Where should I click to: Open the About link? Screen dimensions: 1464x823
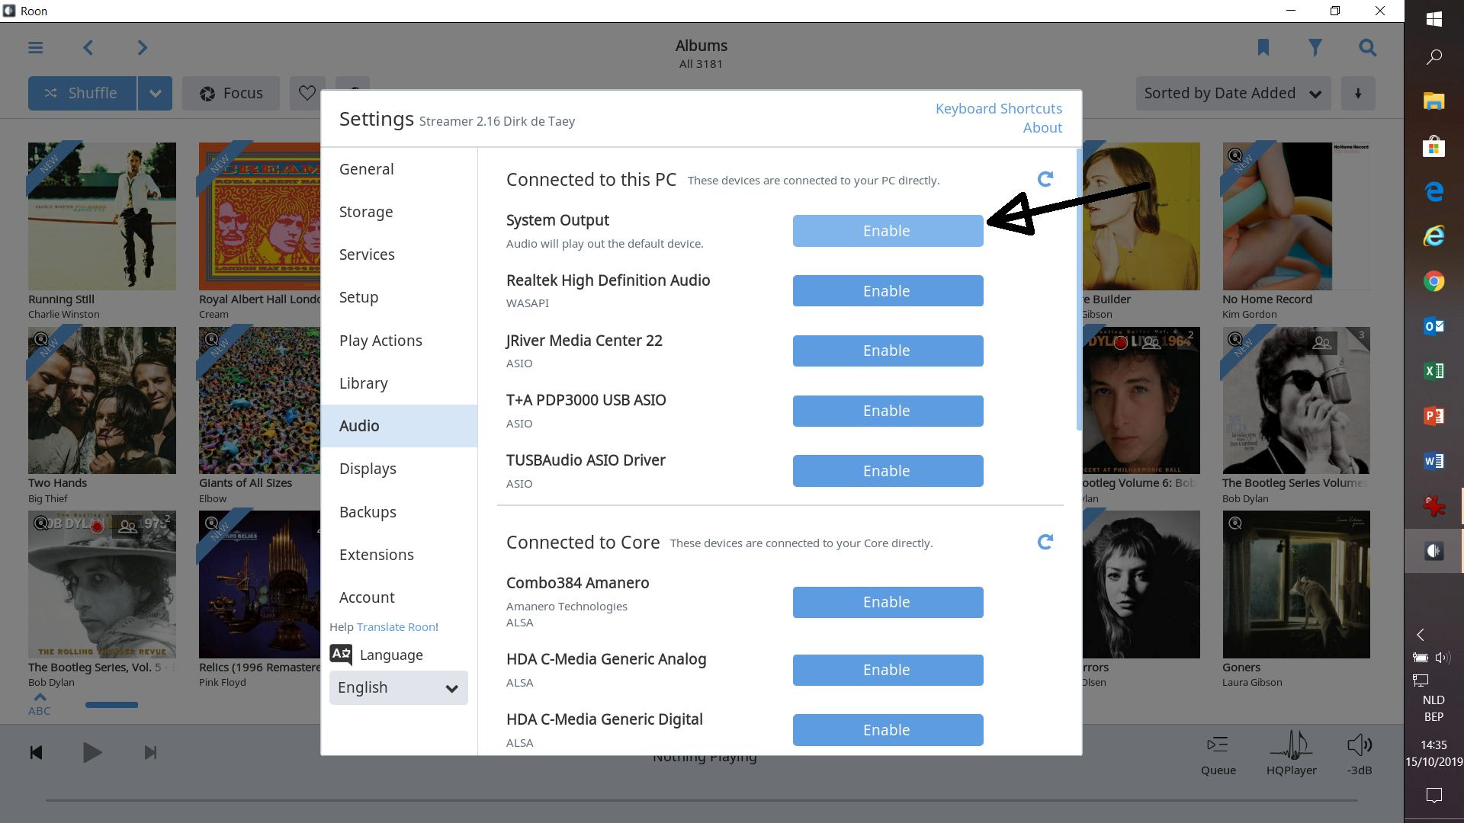coord(1042,127)
